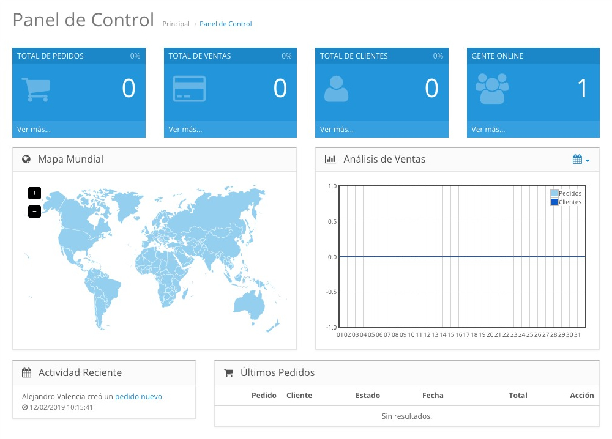612x439 pixels.
Task: Open the pedido nuevo activity link
Action: pyautogui.click(x=138, y=396)
